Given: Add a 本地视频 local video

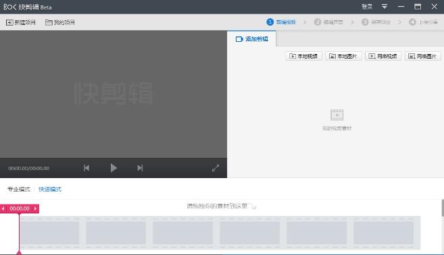Looking at the screenshot, I should point(303,56).
